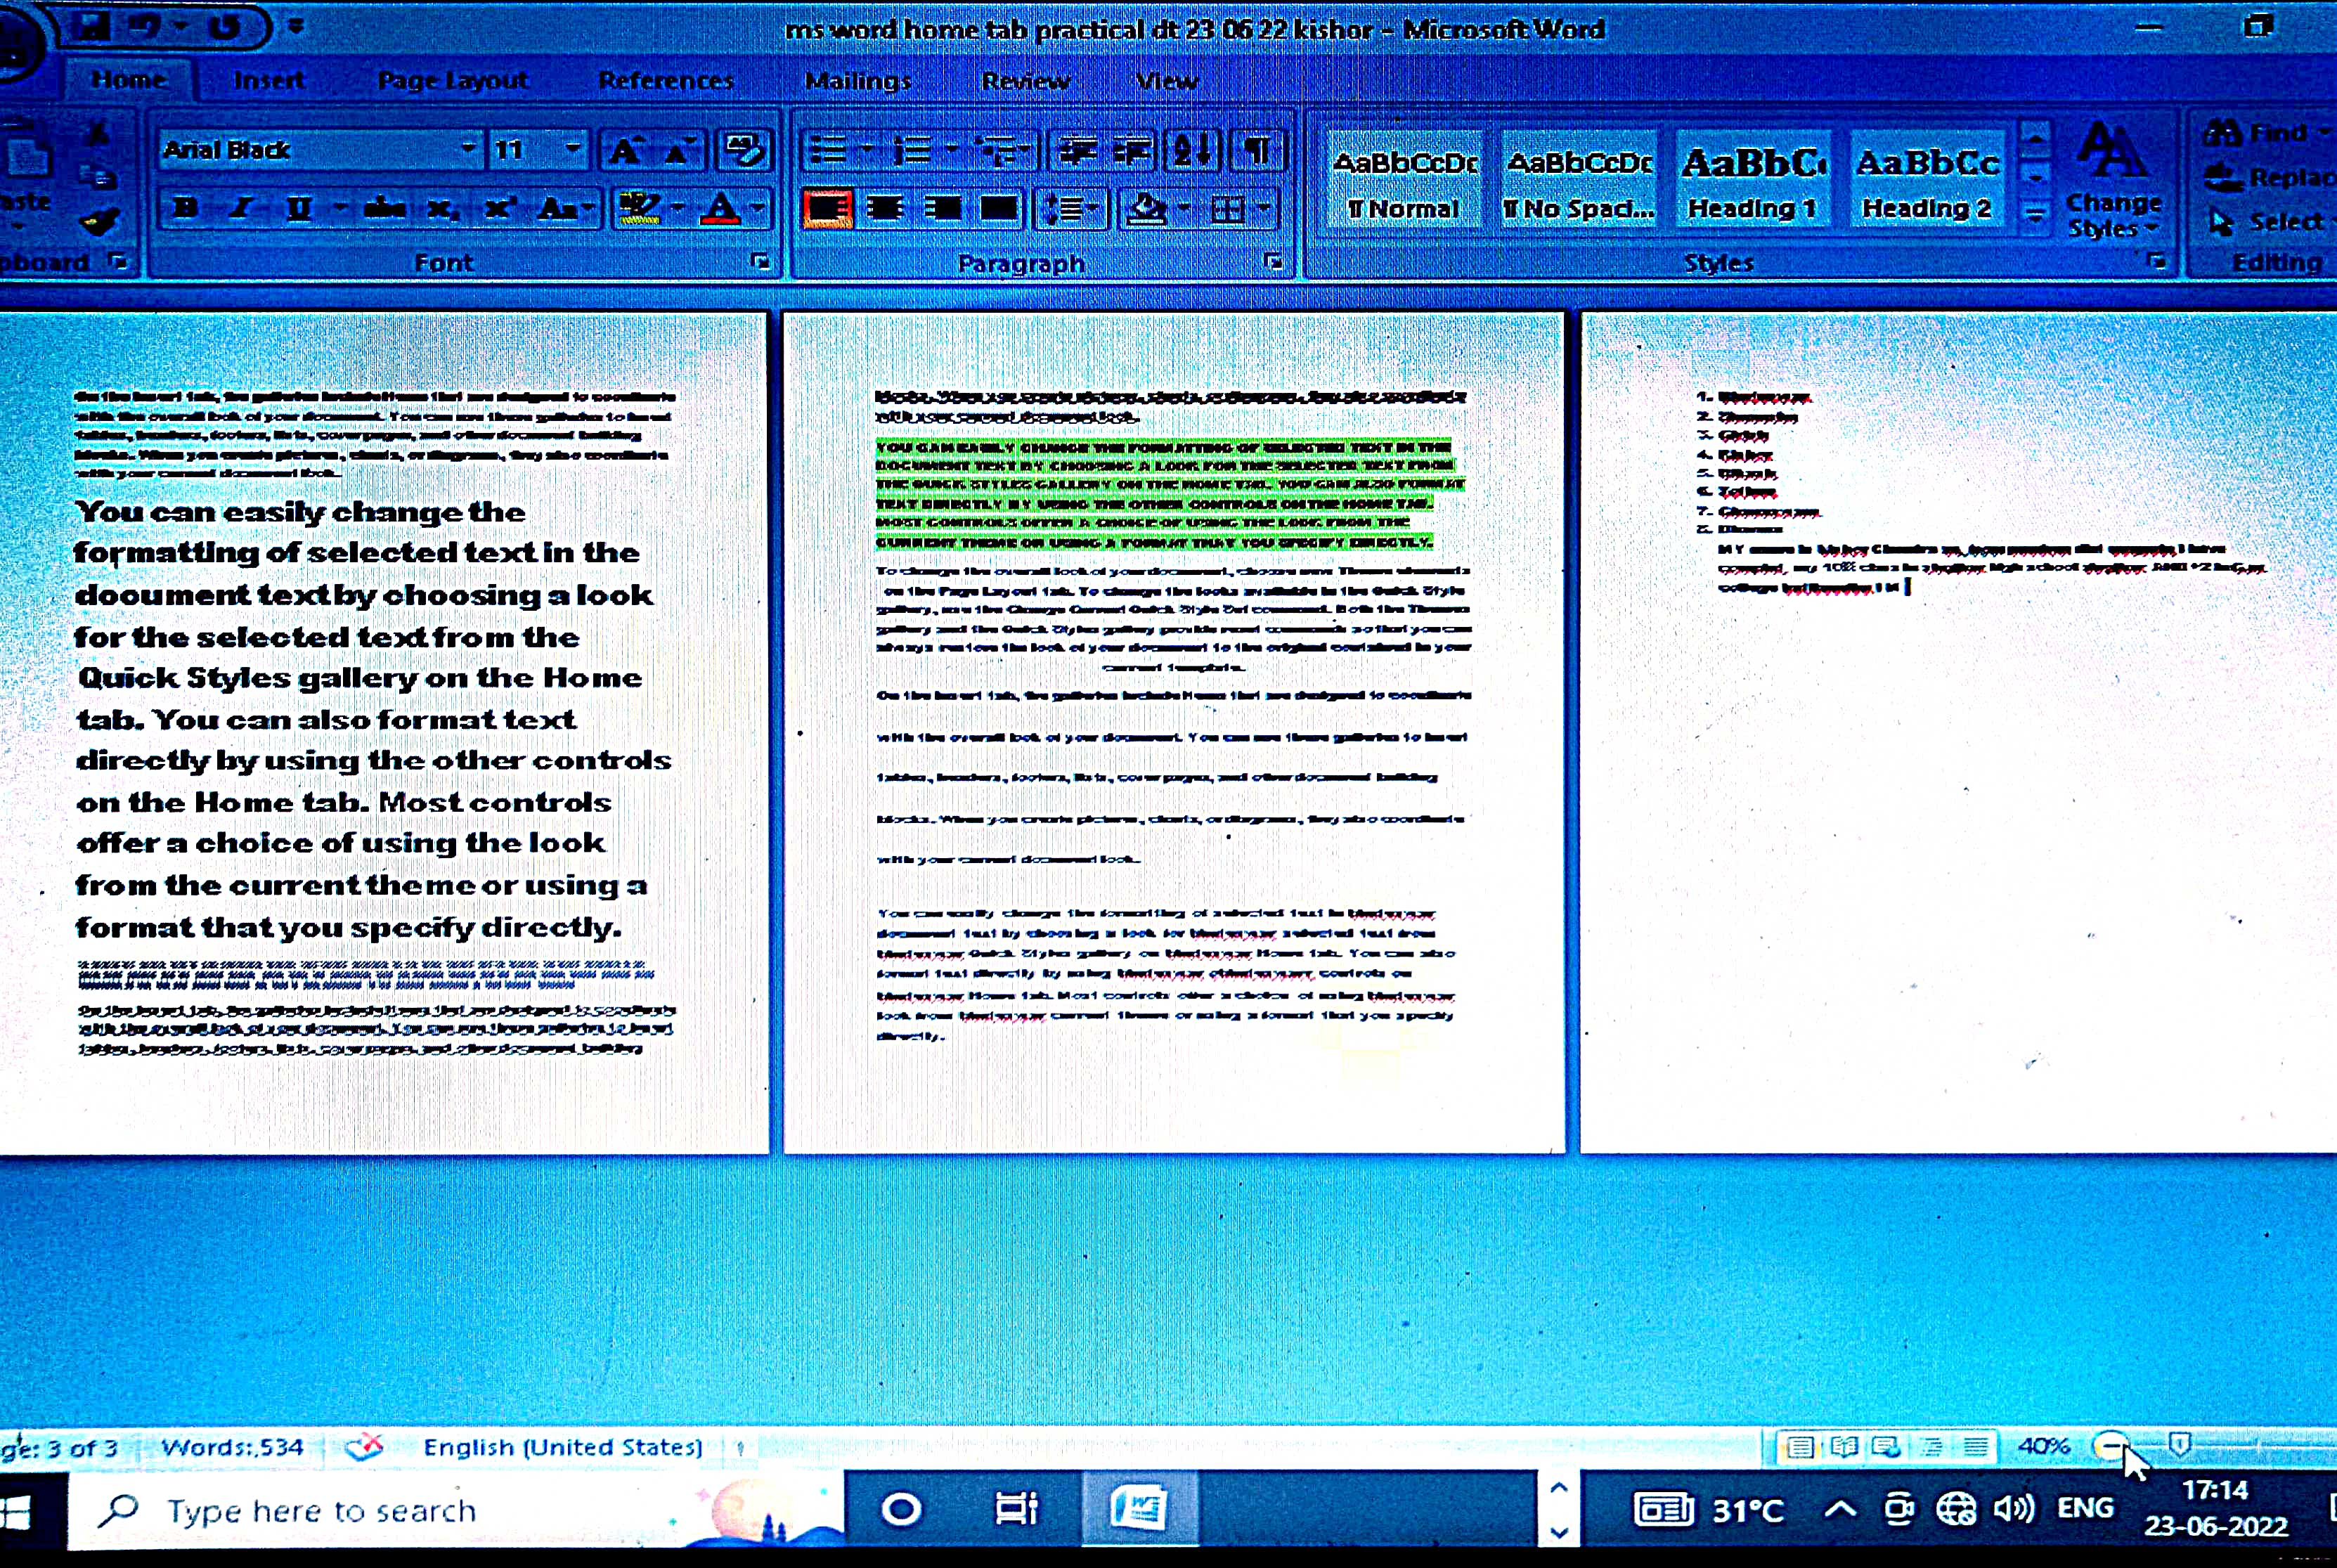Switch to the Page Layout tab
Viewport: 2337px width, 1568px height.
point(452,80)
